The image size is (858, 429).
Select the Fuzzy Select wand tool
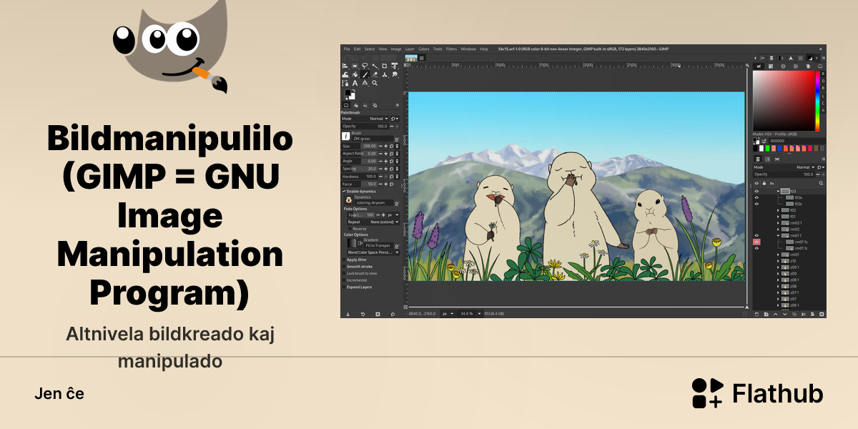pyautogui.click(x=375, y=66)
